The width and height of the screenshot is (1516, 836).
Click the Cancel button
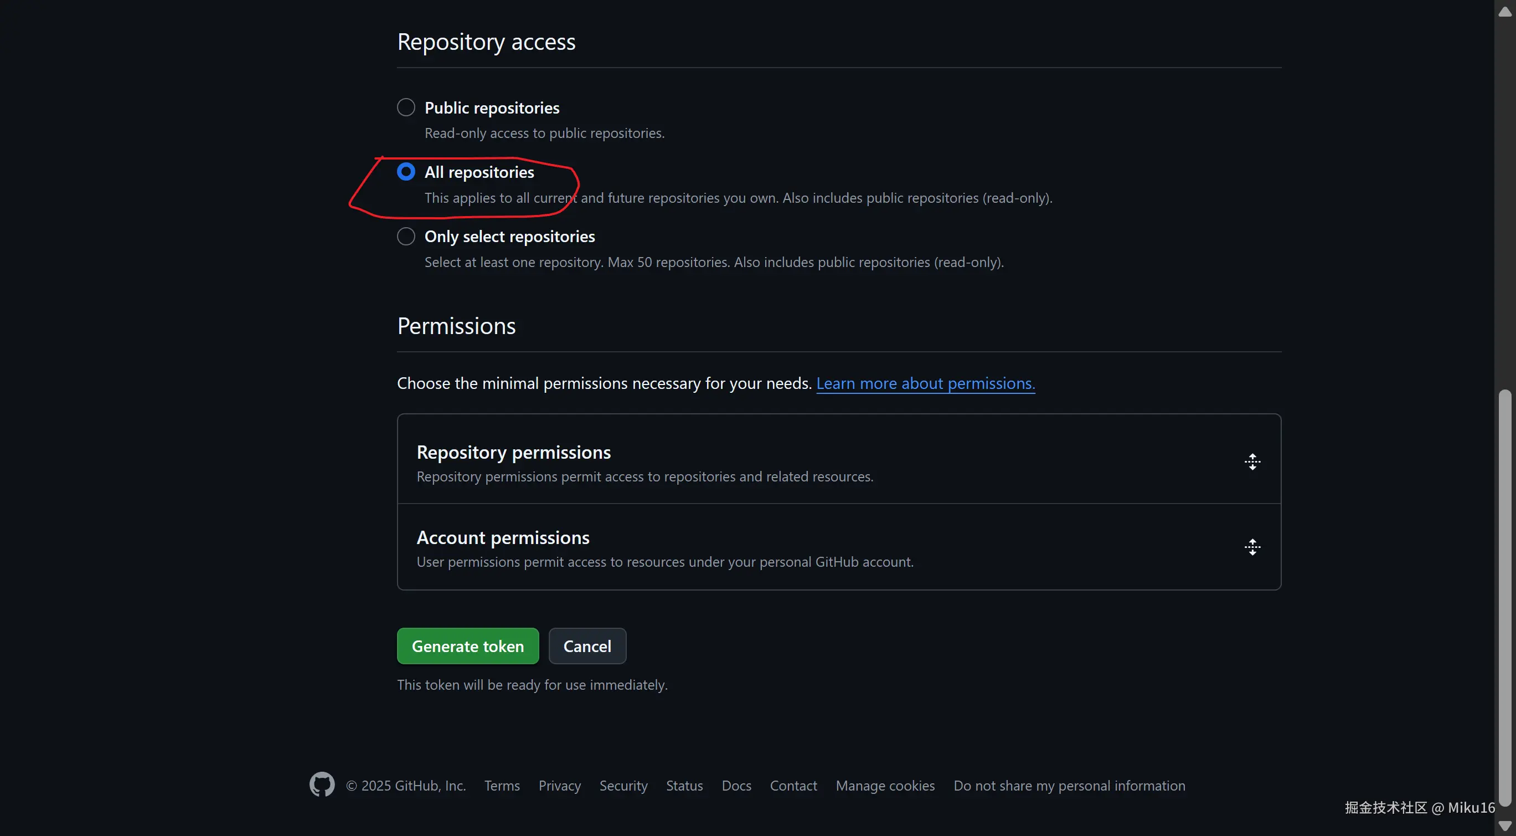pyautogui.click(x=587, y=646)
